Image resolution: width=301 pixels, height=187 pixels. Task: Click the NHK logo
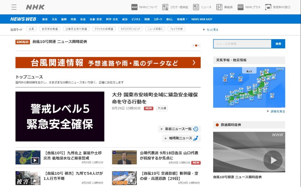tap(35, 7)
